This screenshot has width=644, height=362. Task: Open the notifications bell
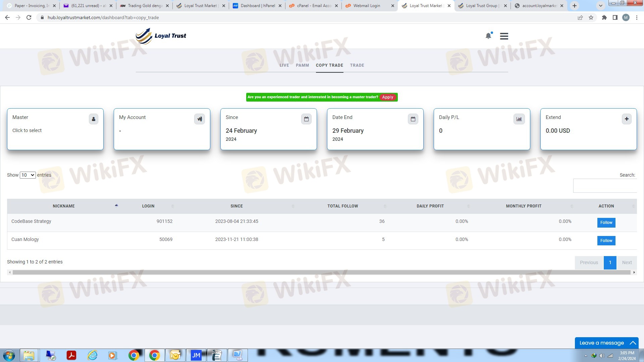488,36
